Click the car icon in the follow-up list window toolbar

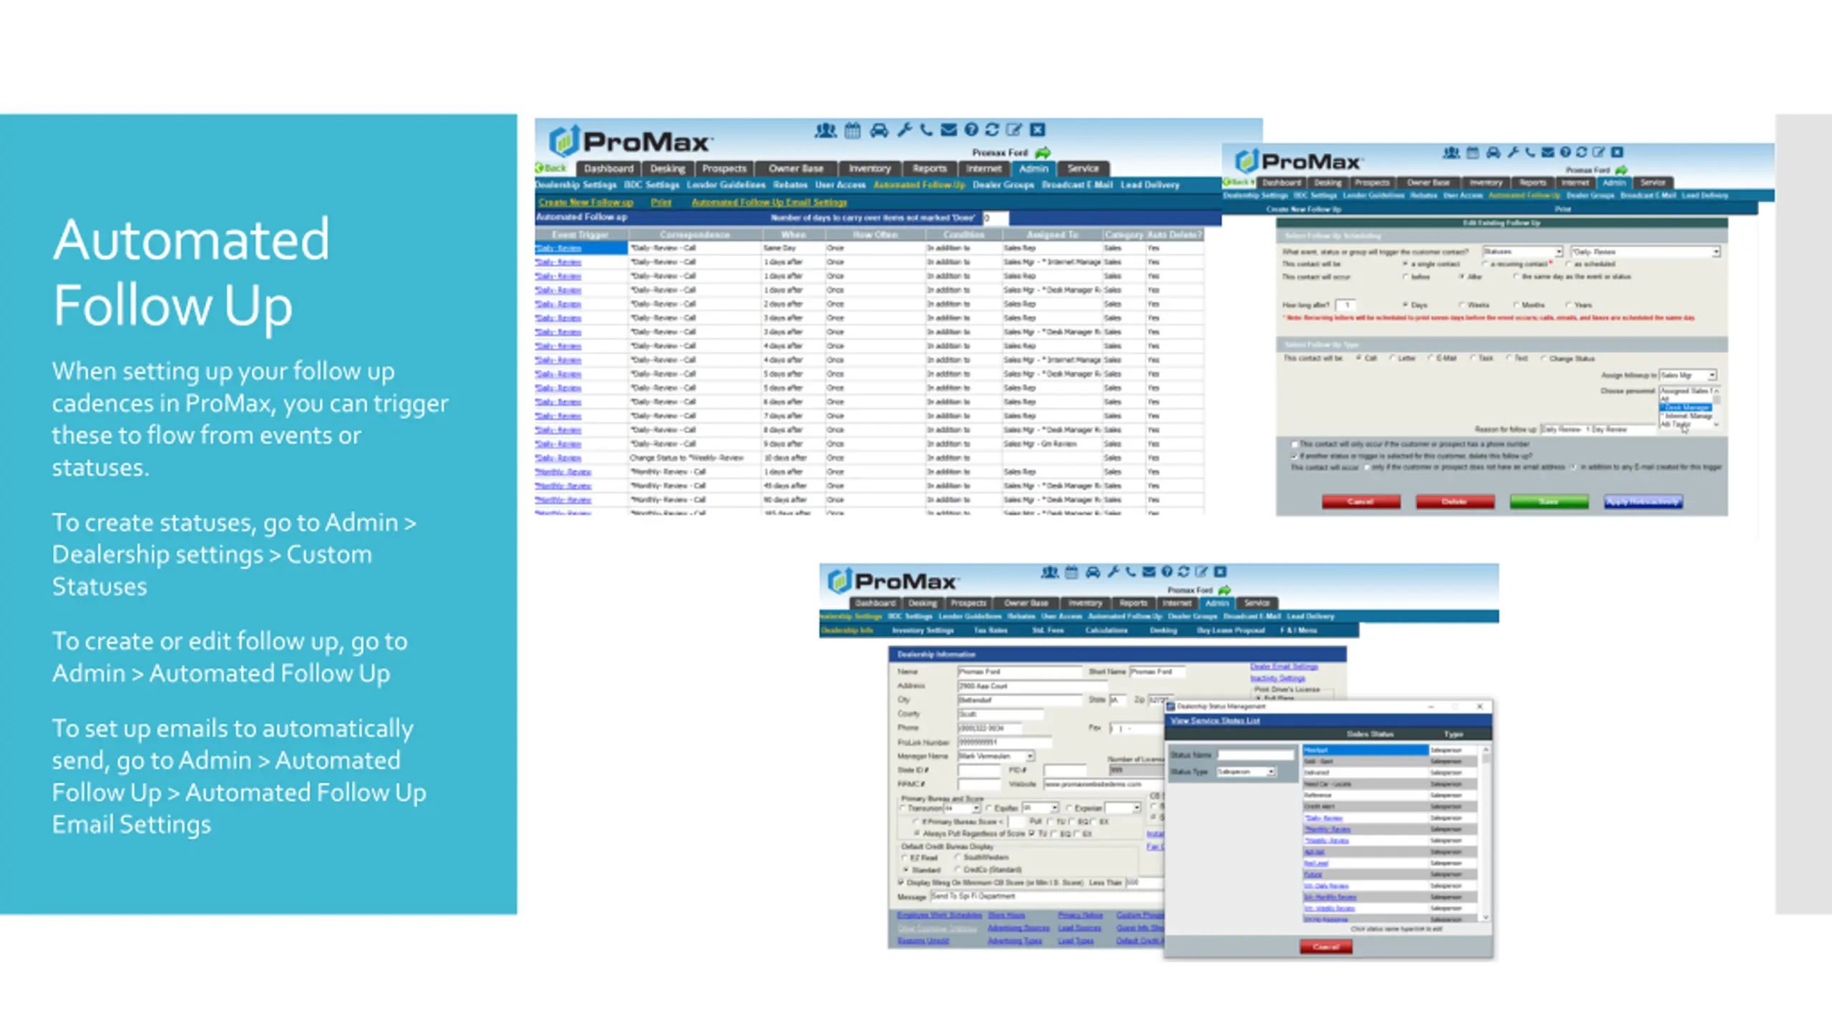(x=879, y=130)
